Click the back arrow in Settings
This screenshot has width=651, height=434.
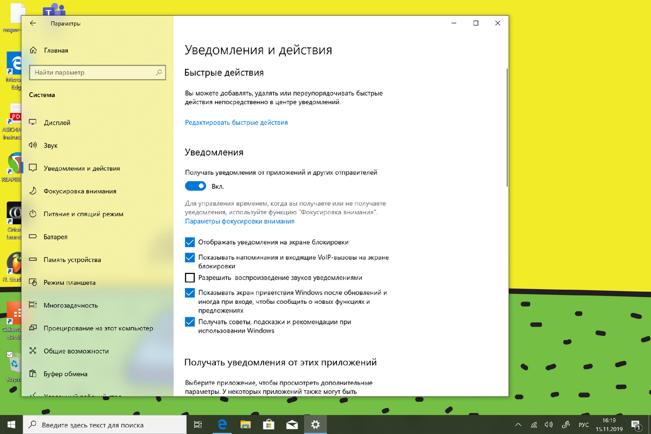coord(33,23)
